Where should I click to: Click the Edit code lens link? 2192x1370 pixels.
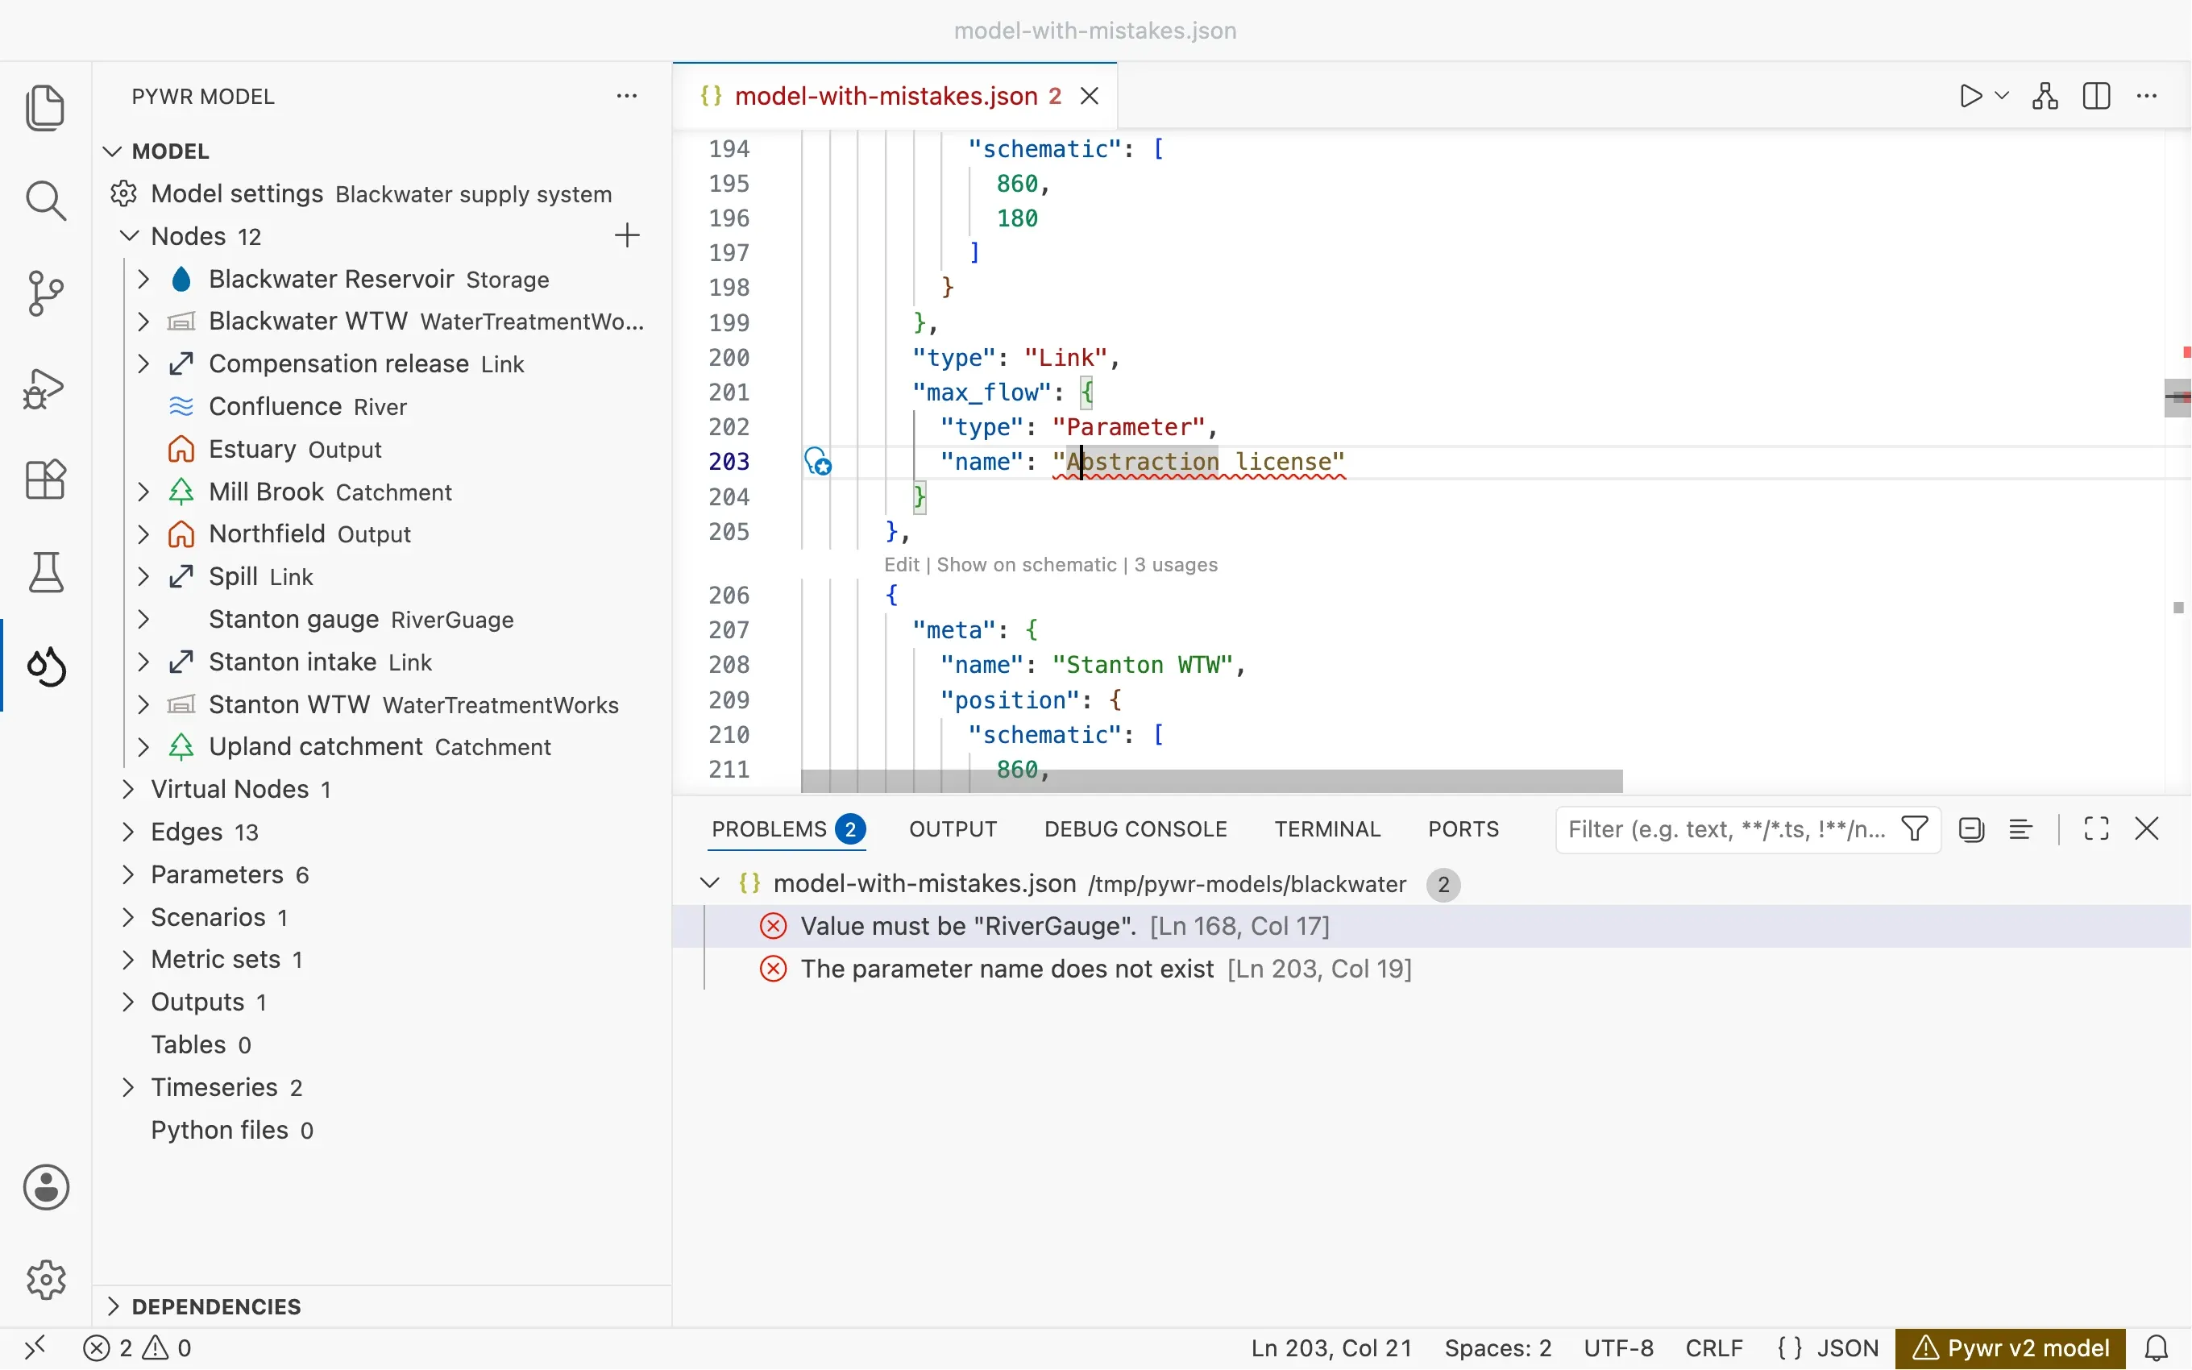click(901, 564)
